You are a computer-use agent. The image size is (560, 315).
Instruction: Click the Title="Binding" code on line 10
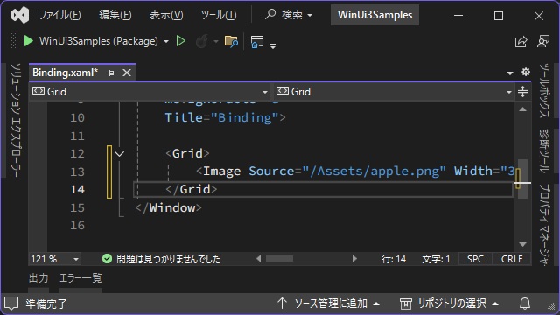pos(225,117)
